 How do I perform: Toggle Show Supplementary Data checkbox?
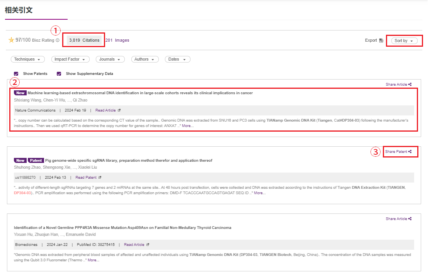pyautogui.click(x=59, y=74)
